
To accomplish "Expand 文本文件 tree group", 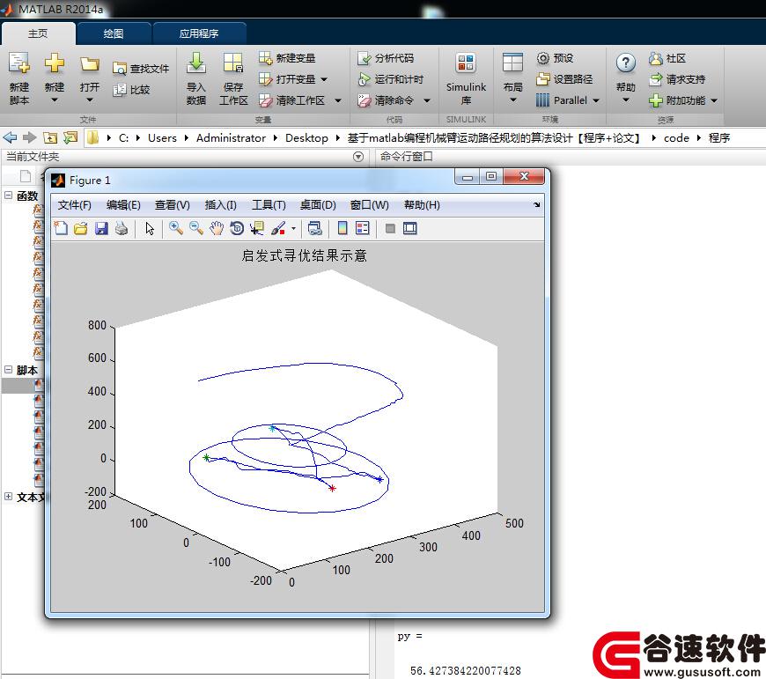I will point(8,497).
